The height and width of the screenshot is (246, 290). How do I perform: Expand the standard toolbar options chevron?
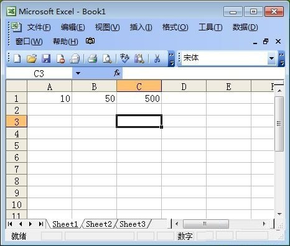[171, 59]
